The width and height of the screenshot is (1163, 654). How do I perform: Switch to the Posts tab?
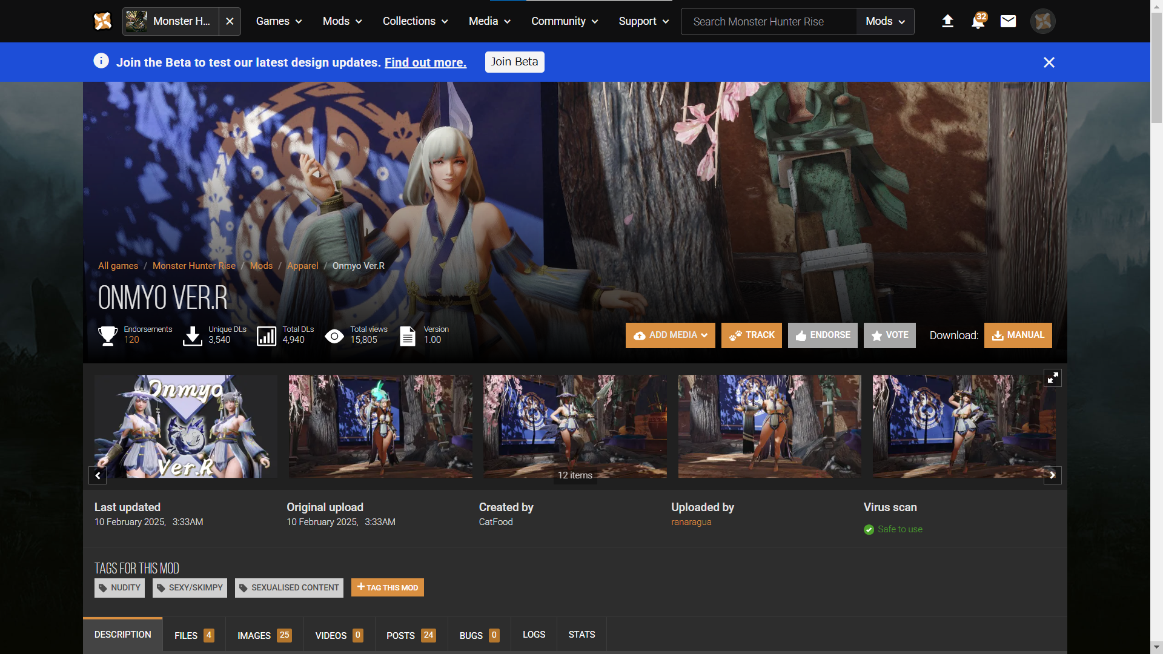pyautogui.click(x=411, y=635)
